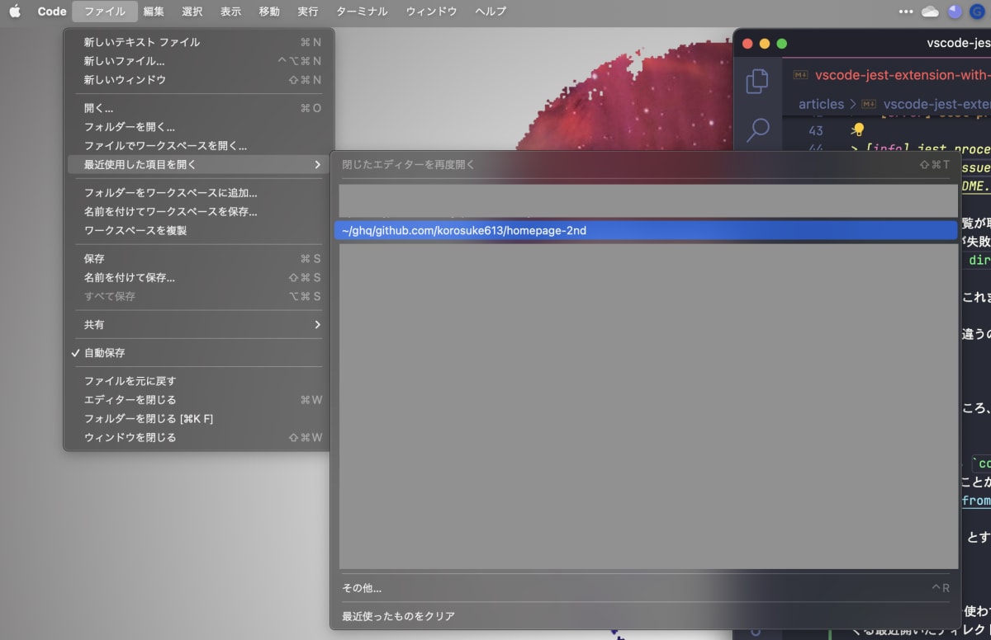
Task: Open the Code application menu
Action: click(x=52, y=12)
